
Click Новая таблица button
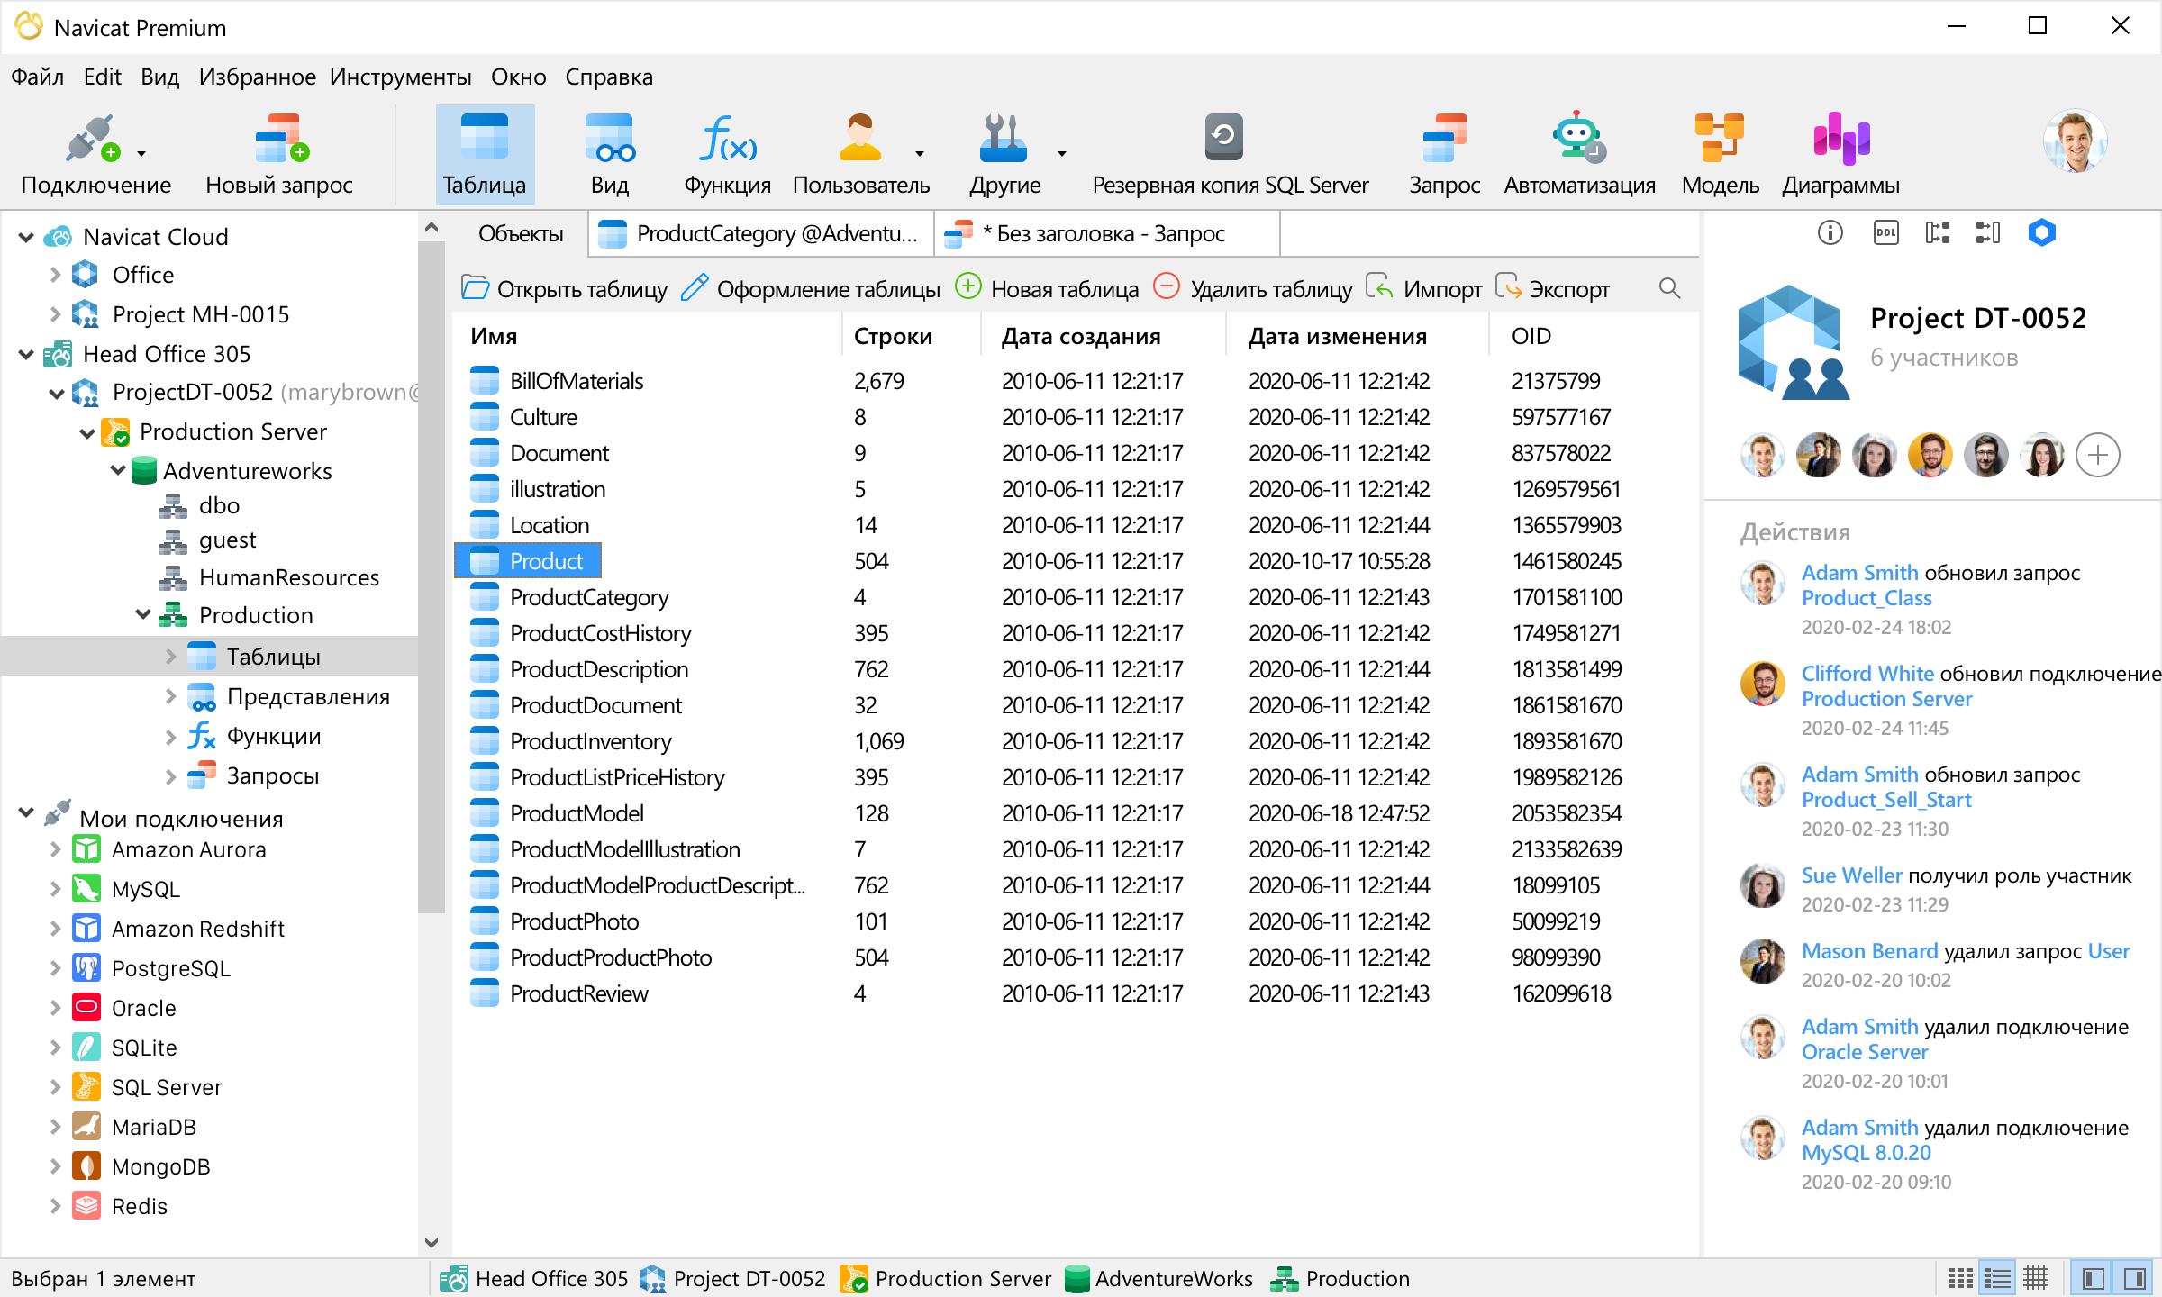(1047, 288)
